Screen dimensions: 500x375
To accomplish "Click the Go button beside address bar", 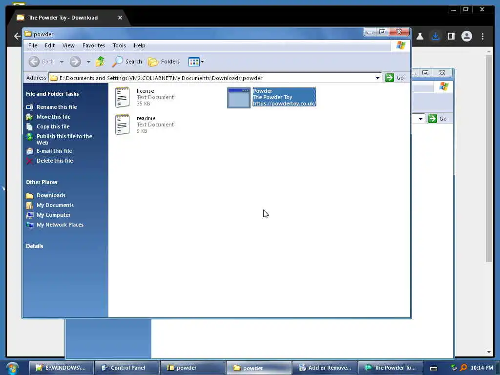I will click(x=395, y=78).
